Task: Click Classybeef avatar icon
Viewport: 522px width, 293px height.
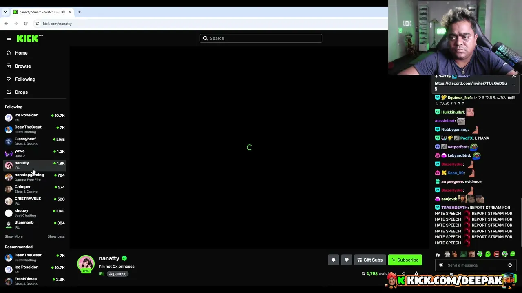Action: pyautogui.click(x=9, y=142)
